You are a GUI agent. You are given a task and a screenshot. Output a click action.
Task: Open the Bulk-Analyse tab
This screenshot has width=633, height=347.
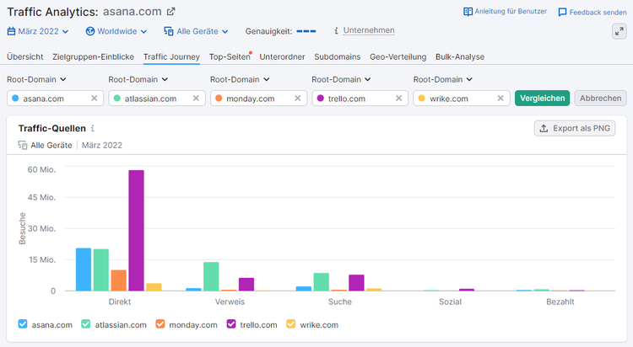pyautogui.click(x=460, y=56)
